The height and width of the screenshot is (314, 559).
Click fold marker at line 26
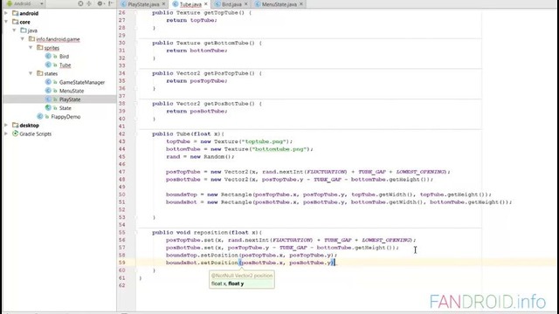135,12
